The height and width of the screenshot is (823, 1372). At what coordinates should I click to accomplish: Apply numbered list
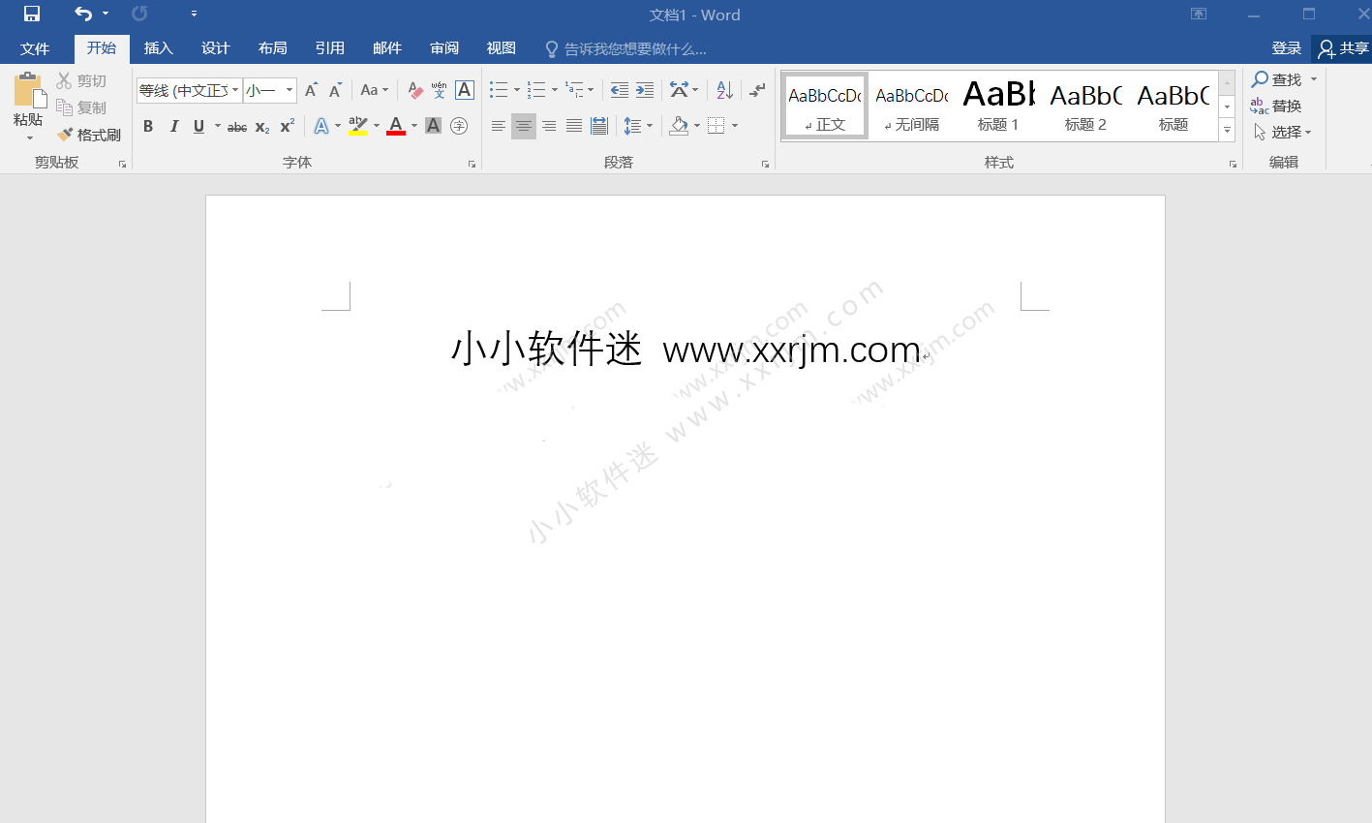point(536,90)
